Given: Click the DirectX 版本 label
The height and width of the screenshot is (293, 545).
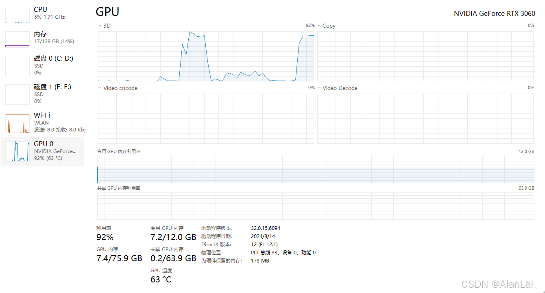Looking at the screenshot, I should click(x=216, y=245).
